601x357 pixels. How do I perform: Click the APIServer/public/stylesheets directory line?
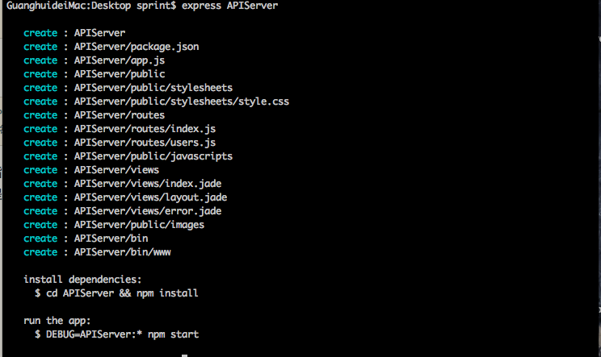point(128,88)
